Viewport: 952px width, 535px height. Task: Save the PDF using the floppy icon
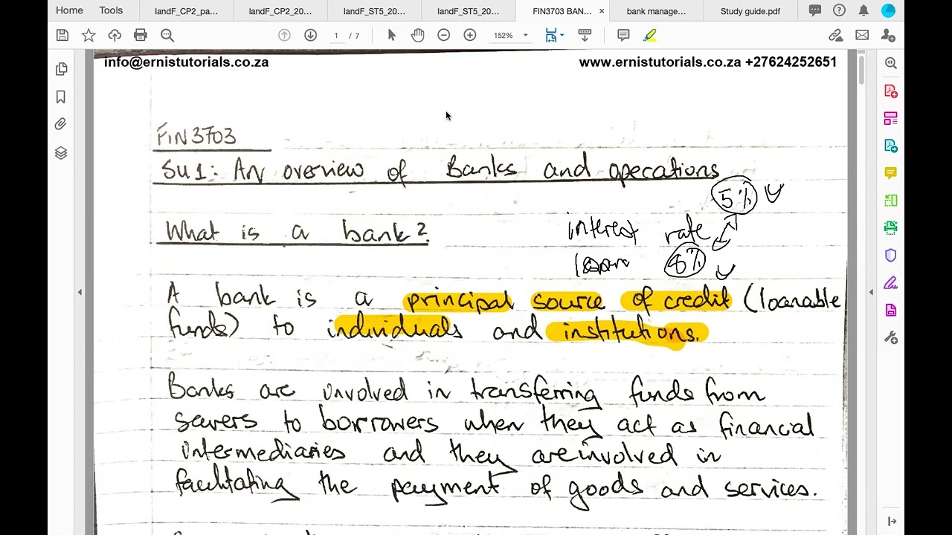[62, 35]
